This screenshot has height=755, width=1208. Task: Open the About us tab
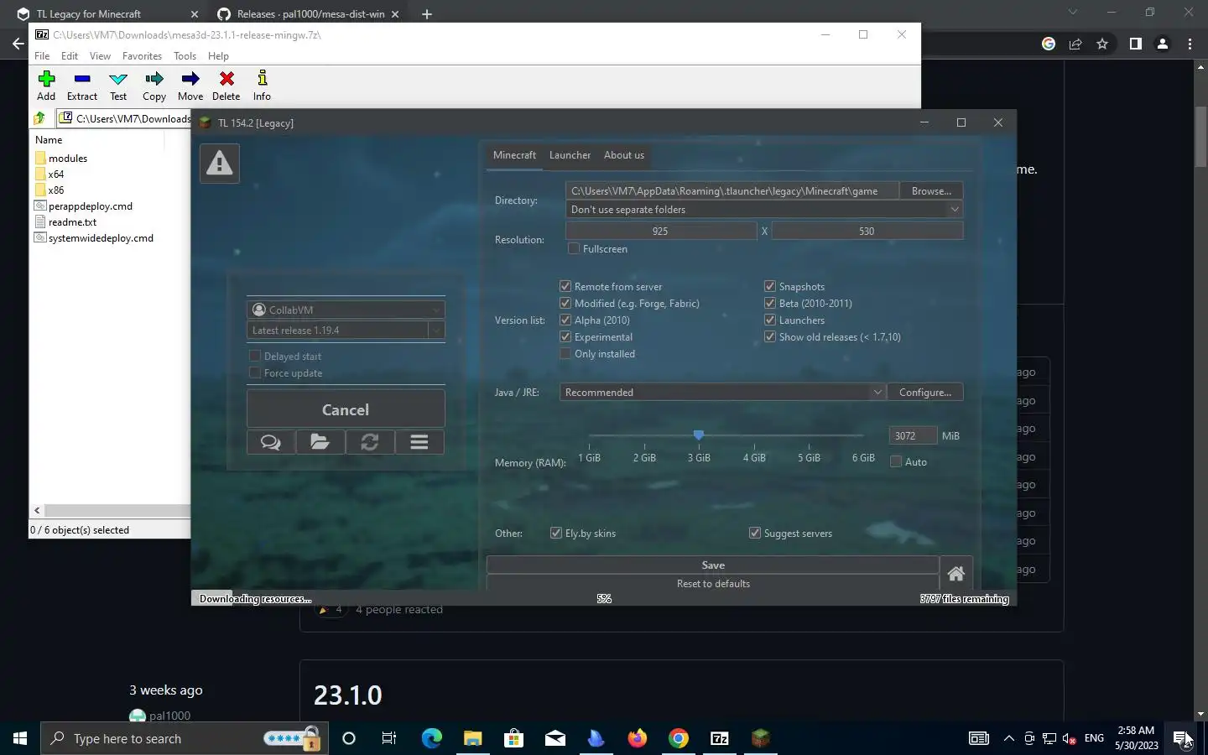pyautogui.click(x=624, y=155)
